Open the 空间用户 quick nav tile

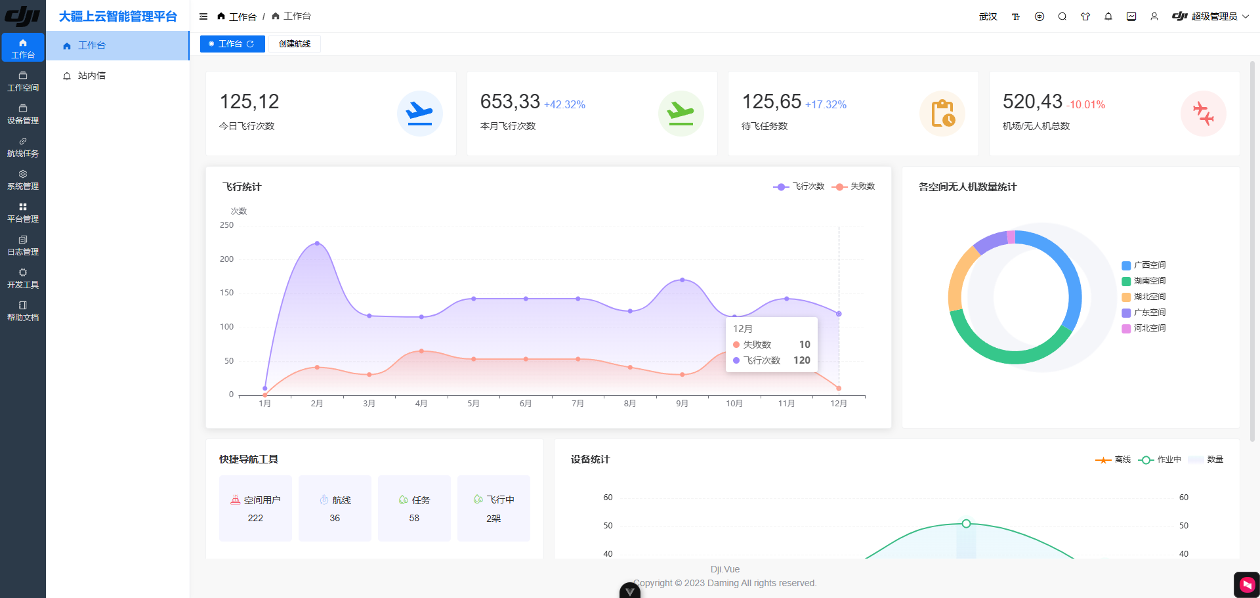(255, 508)
